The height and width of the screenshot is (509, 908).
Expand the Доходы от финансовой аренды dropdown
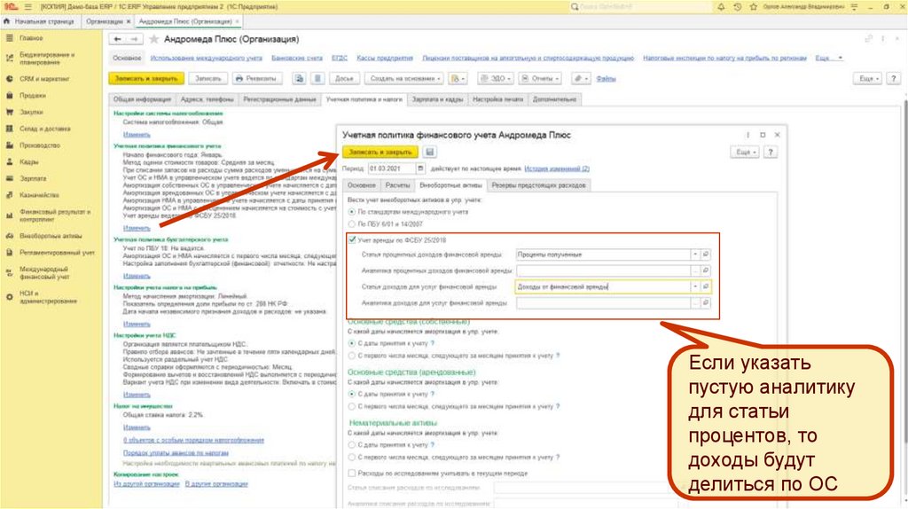pyautogui.click(x=693, y=287)
